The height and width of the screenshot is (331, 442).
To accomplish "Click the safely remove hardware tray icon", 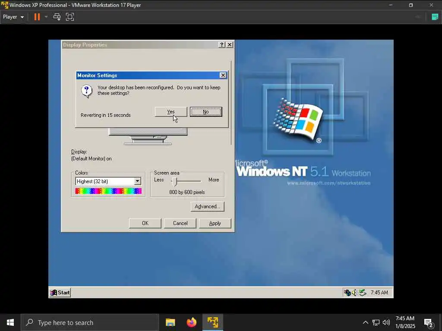I will pos(363,293).
